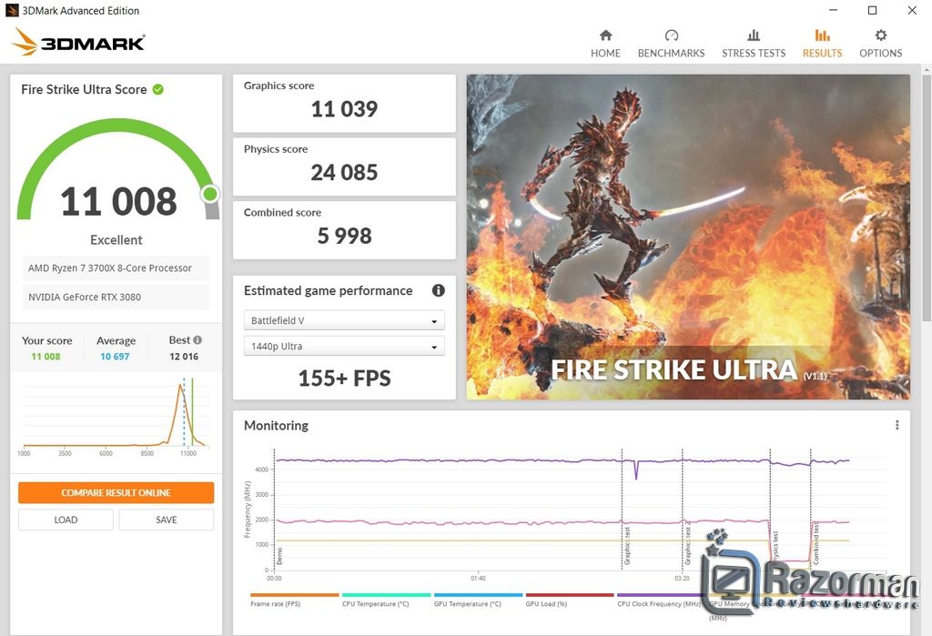Click the Combined score value 5 998
This screenshot has width=932, height=636.
click(x=344, y=236)
